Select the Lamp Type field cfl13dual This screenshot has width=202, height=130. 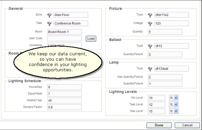(x=171, y=69)
